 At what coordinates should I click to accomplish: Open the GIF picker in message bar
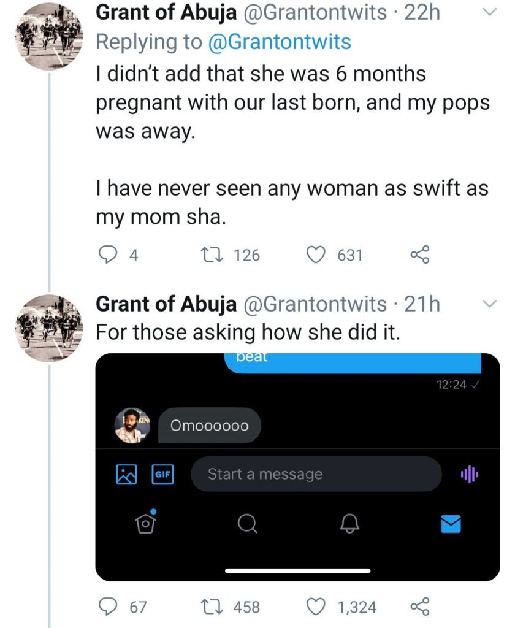pos(162,474)
